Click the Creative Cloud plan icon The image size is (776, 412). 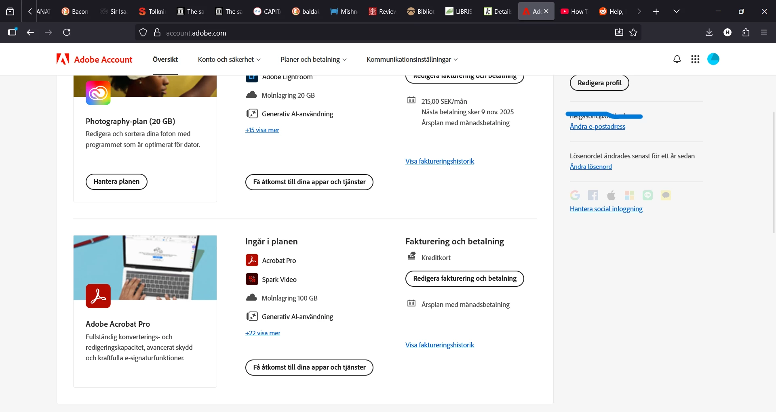click(98, 93)
